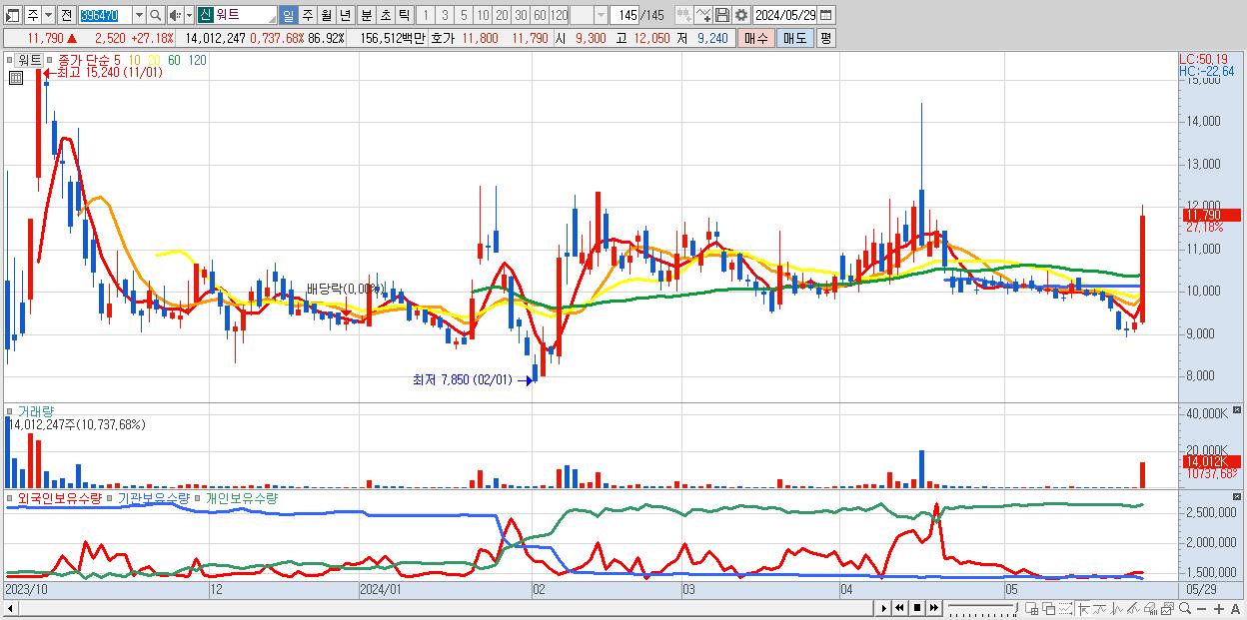The width and height of the screenshot is (1247, 620).
Task: Open chart settings gear icon
Action: [741, 16]
